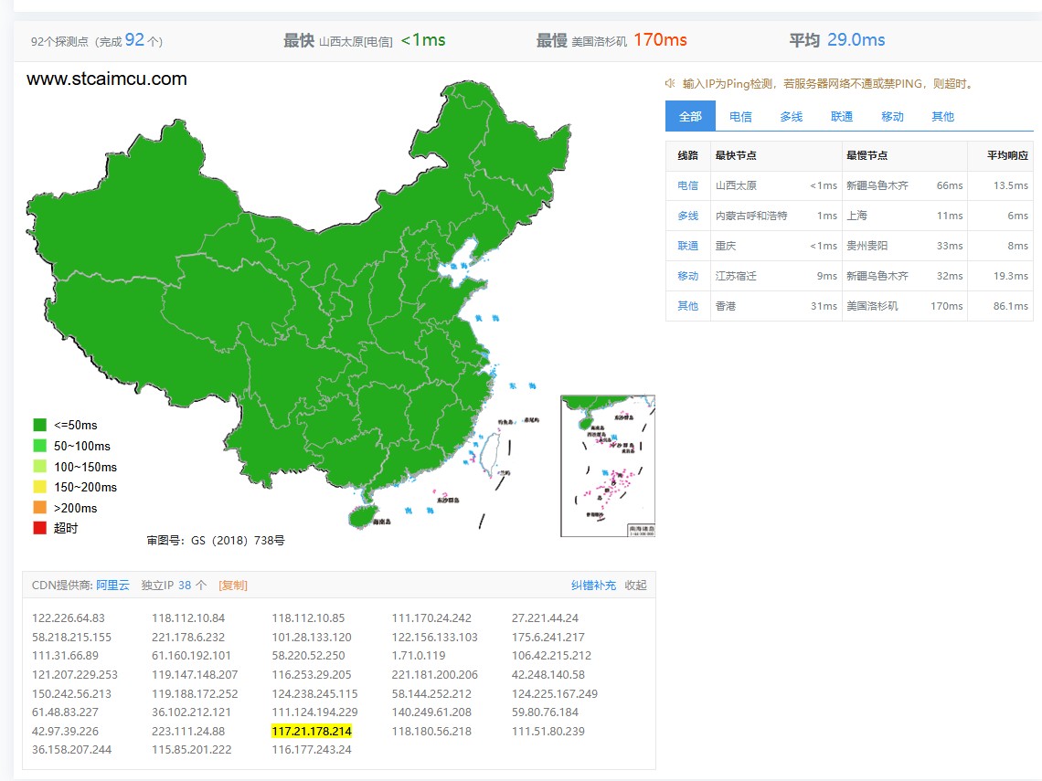Switch to the 电信 tab
The image size is (1042, 781).
[740, 116]
